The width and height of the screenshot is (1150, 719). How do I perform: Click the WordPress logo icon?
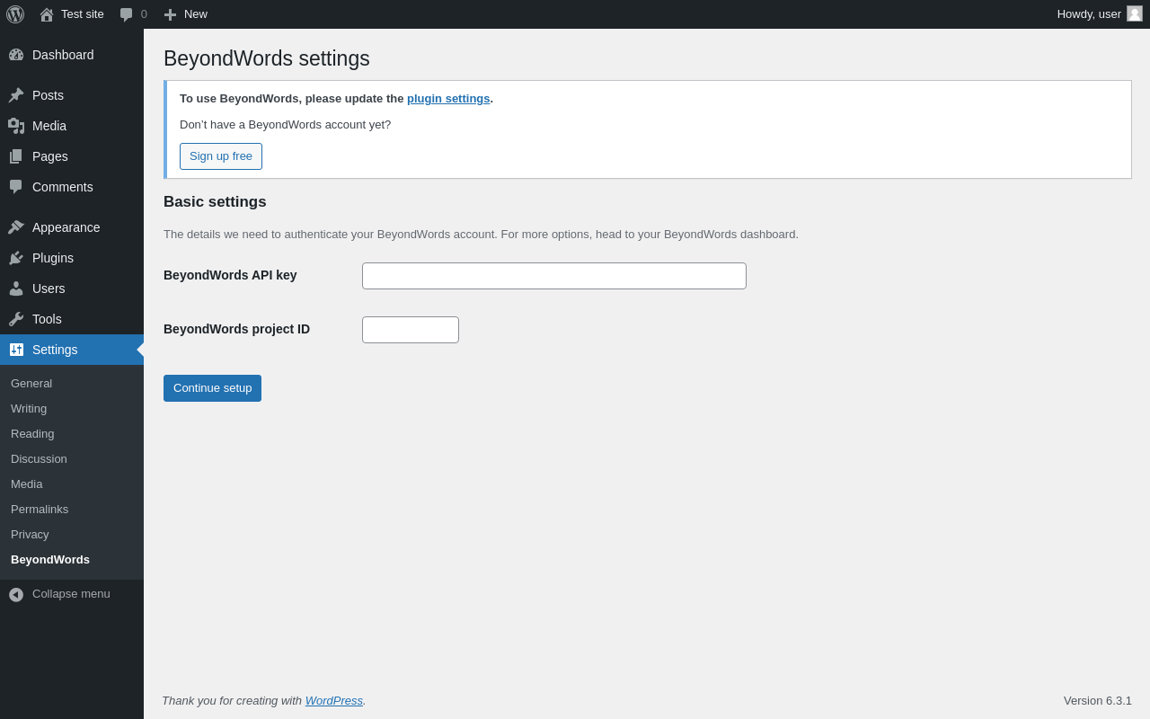click(15, 14)
